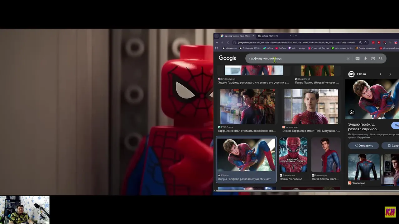Click the first red extension icon in toolbar
399x224 pixels.
[x=373, y=42]
